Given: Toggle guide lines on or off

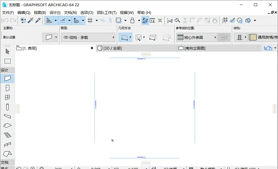Looking at the screenshot, I should [x=49, y=20].
